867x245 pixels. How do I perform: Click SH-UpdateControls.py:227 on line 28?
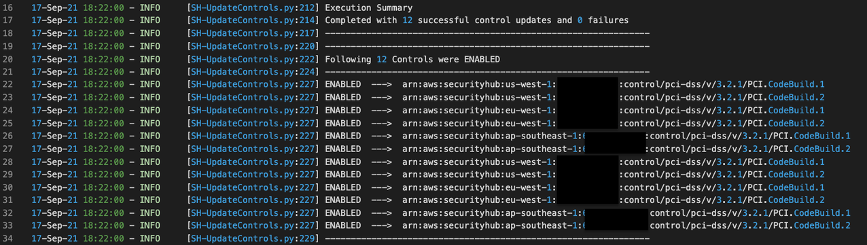[x=252, y=162]
